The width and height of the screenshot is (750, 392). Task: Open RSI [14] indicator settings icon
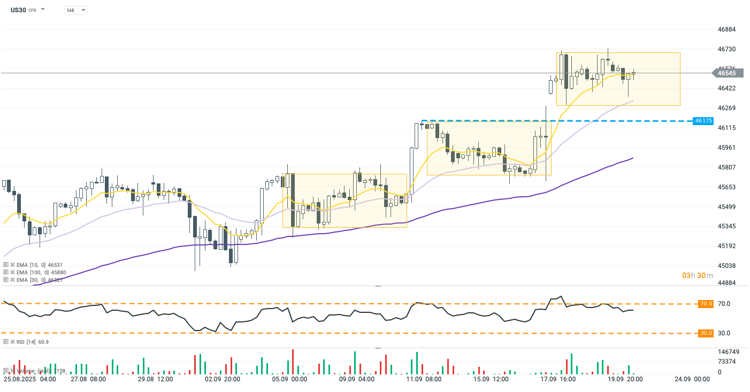(6, 341)
